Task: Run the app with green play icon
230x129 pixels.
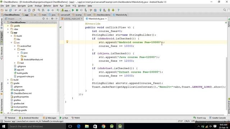Action: pos(73,10)
